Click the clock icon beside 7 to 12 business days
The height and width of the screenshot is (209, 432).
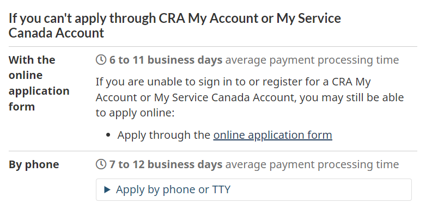pos(101,164)
